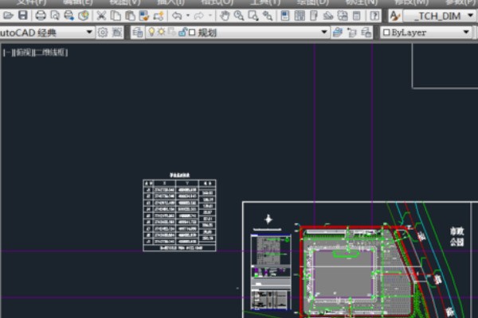Open the Help question mark icon
This screenshot has width=478, height=318.
pos(374,15)
